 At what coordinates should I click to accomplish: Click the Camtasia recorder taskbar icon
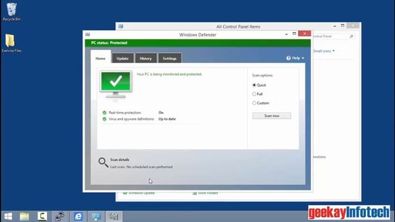coord(43,216)
